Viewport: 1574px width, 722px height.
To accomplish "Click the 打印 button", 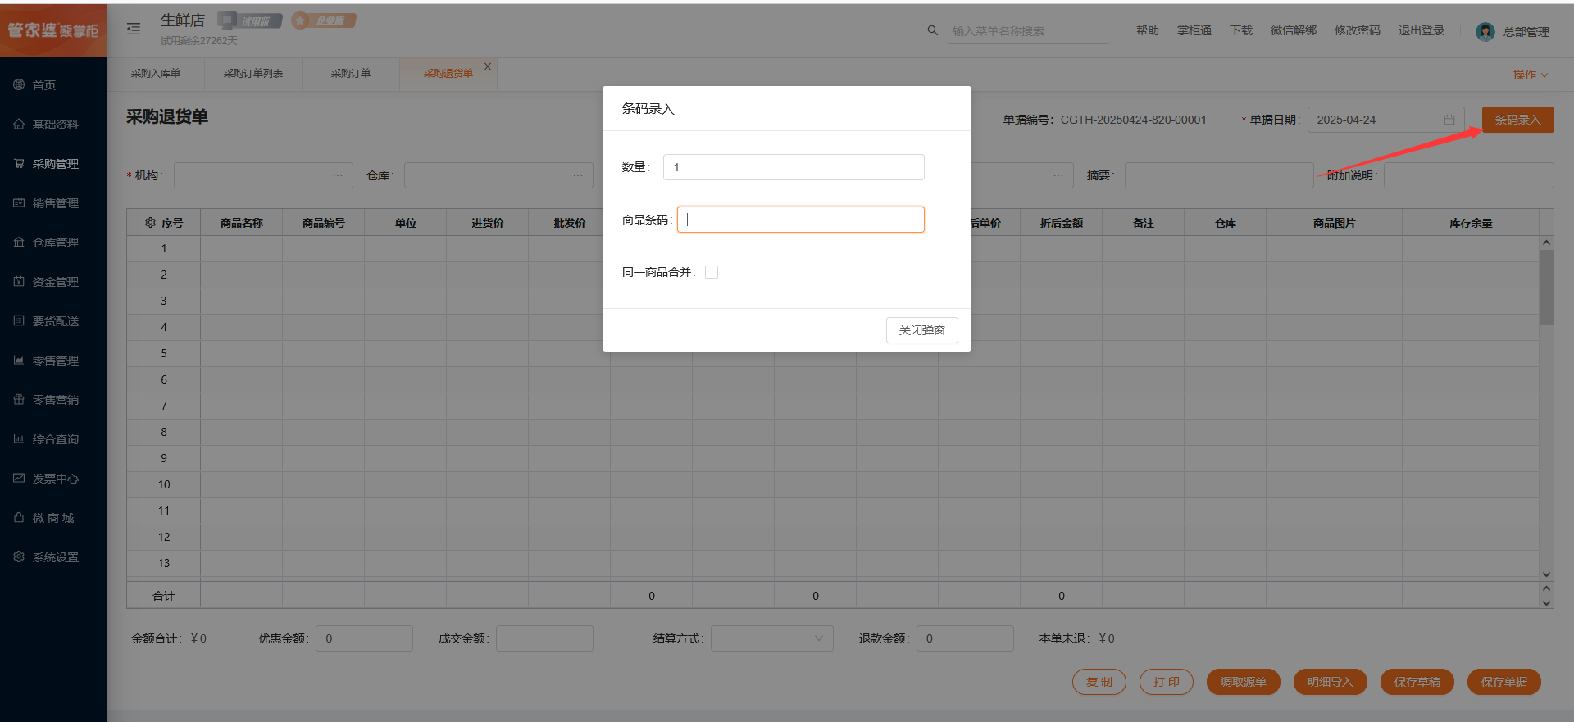I will (x=1167, y=682).
